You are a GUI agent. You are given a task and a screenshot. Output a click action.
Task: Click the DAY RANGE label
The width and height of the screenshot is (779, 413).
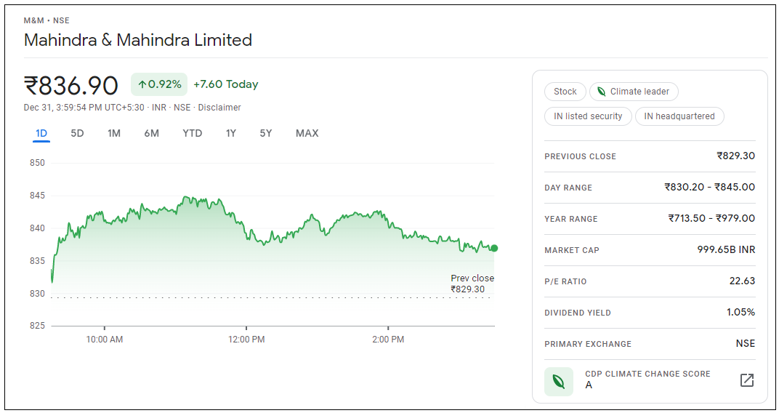(568, 188)
